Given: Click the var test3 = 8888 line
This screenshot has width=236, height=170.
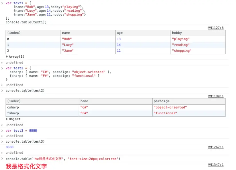Looking at the screenshot, I should tap(21, 131).
